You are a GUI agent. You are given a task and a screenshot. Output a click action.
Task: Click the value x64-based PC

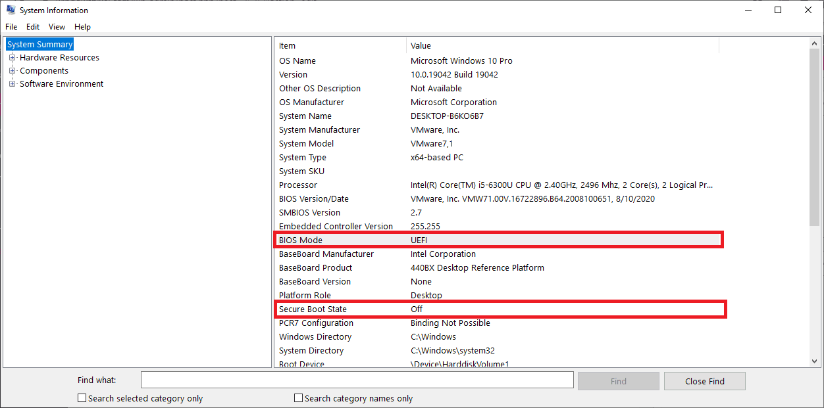[437, 158]
